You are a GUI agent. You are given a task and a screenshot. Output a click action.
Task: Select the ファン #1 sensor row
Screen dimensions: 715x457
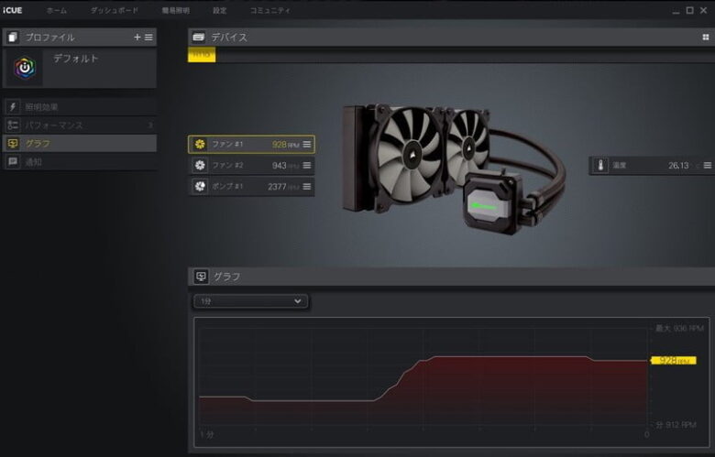tap(251, 145)
